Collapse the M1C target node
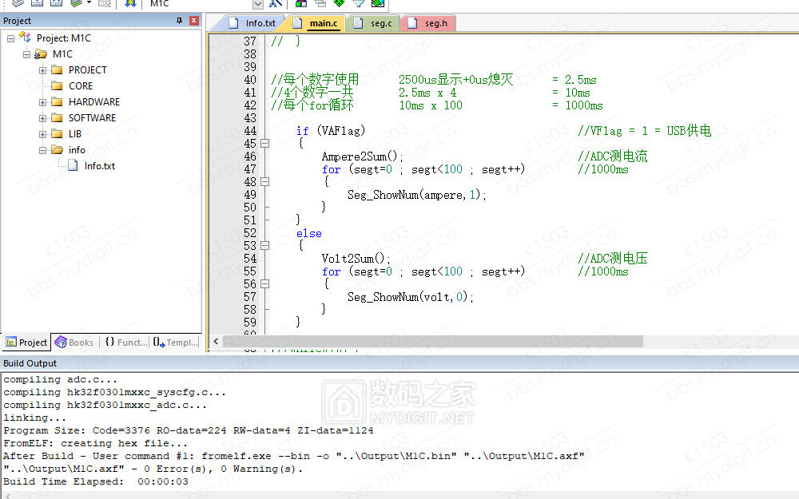 (x=26, y=54)
